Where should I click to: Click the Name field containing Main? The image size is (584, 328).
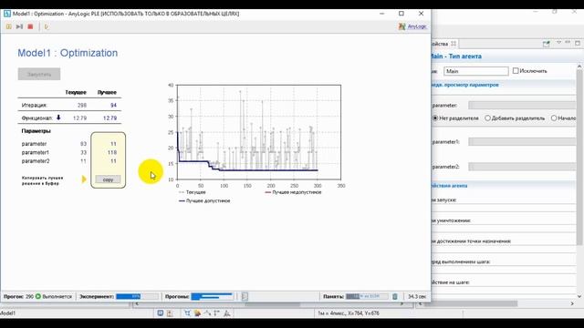[476, 71]
